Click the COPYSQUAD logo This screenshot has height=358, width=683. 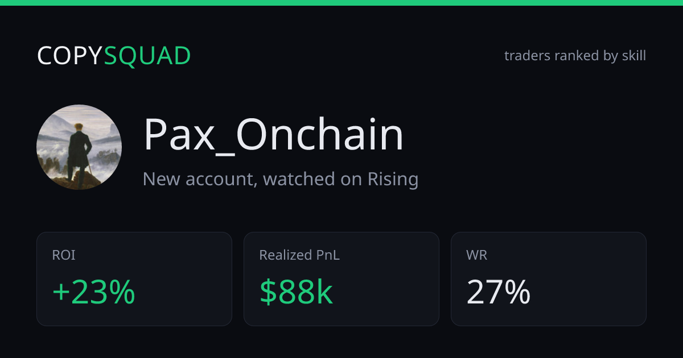114,56
